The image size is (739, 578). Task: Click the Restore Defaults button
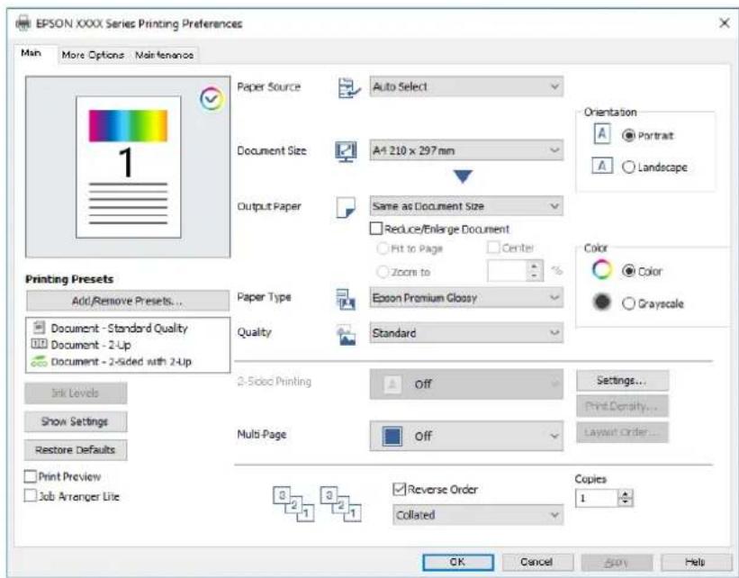(x=76, y=450)
